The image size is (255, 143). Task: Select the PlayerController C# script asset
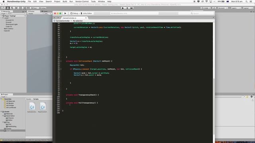point(43,107)
